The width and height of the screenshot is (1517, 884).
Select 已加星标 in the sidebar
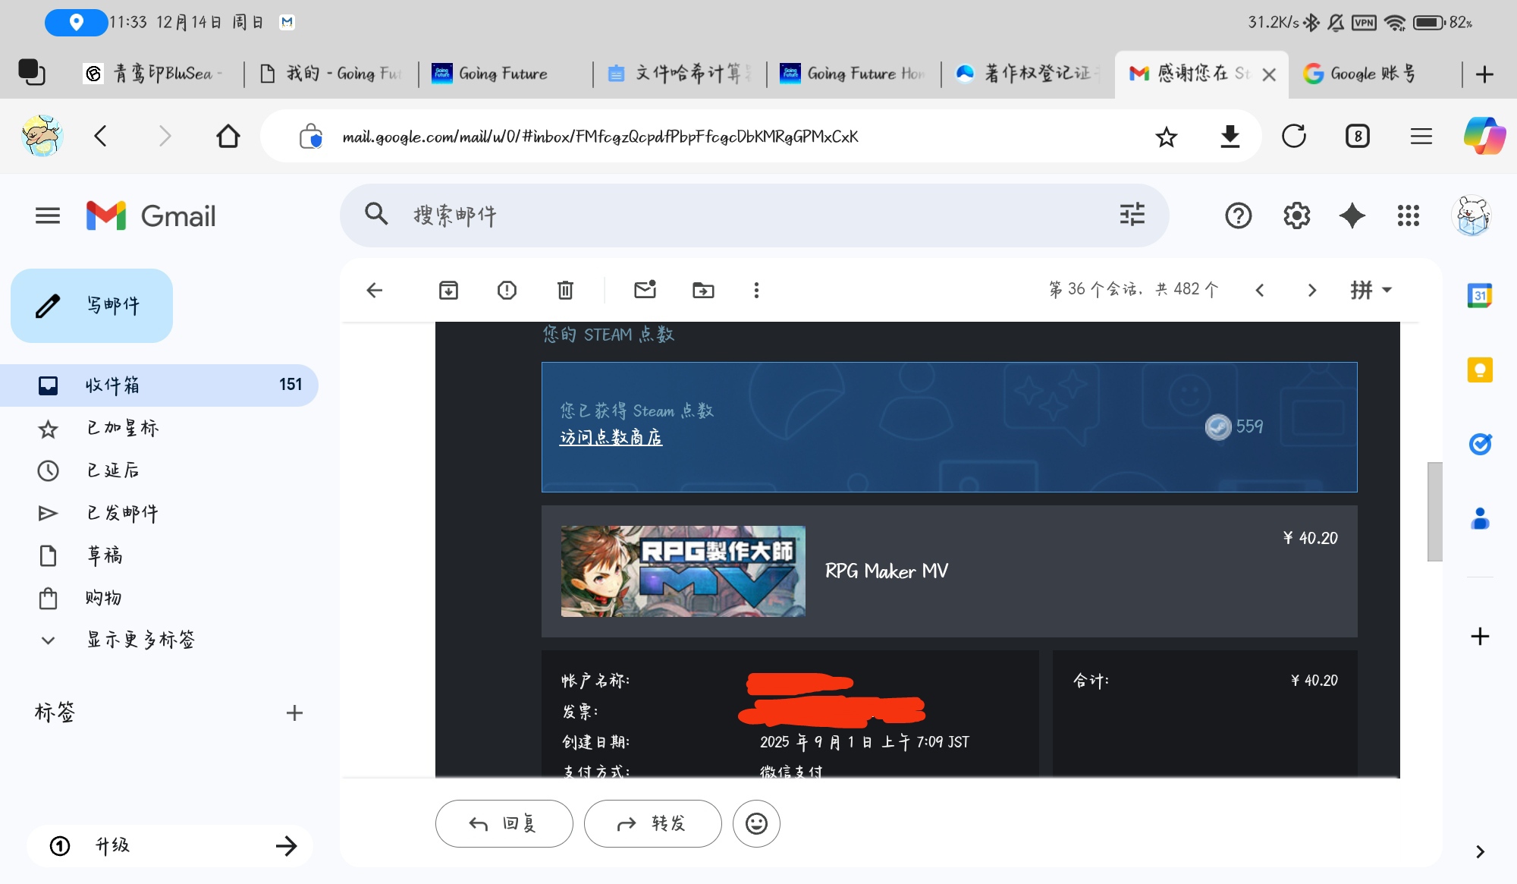click(x=122, y=428)
